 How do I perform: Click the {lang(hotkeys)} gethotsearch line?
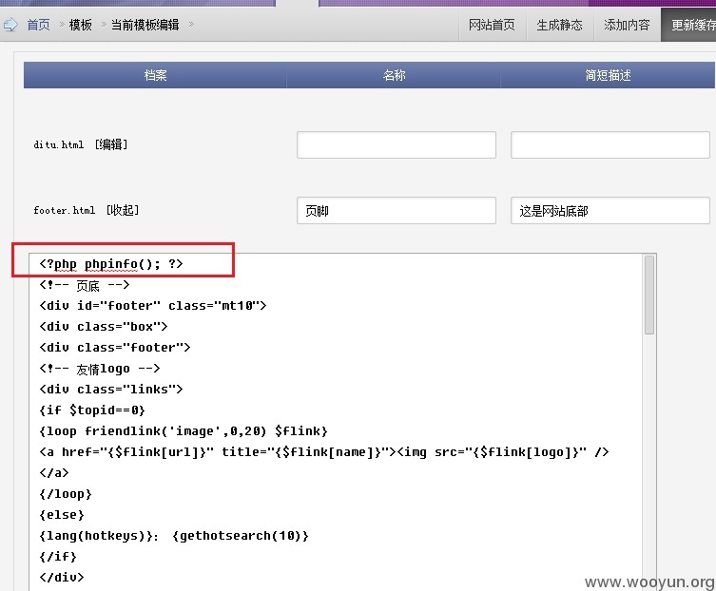click(174, 536)
